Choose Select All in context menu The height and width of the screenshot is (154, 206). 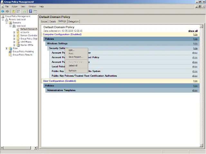[73, 65]
